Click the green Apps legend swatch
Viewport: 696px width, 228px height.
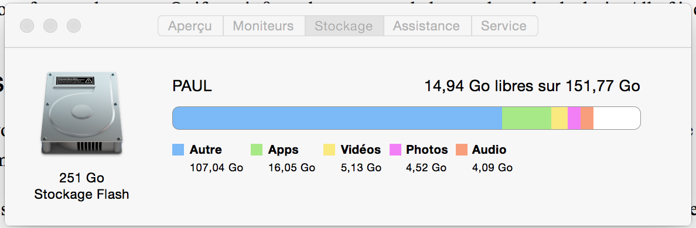point(257,150)
